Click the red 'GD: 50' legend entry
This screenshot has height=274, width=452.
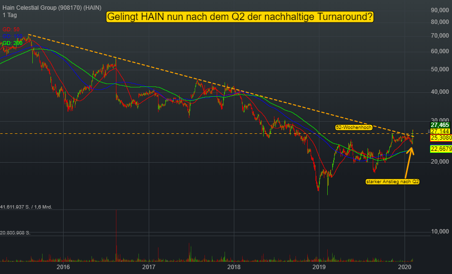pos(11,29)
